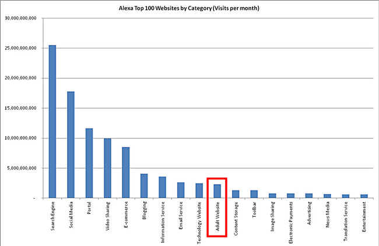Select the Blogging bar
The width and height of the screenshot is (379, 246).
tap(144, 186)
